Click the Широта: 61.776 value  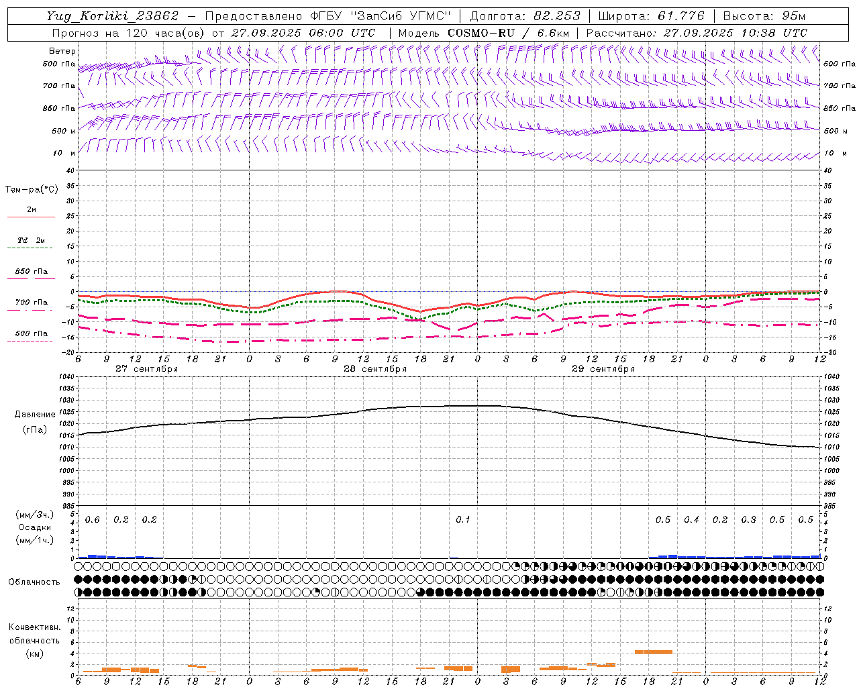651,16
